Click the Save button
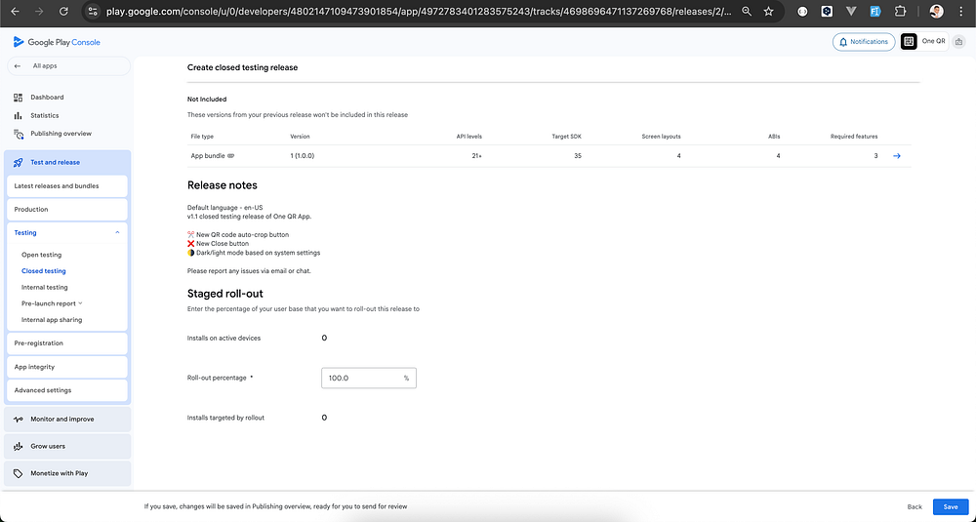976x522 pixels. coord(951,507)
